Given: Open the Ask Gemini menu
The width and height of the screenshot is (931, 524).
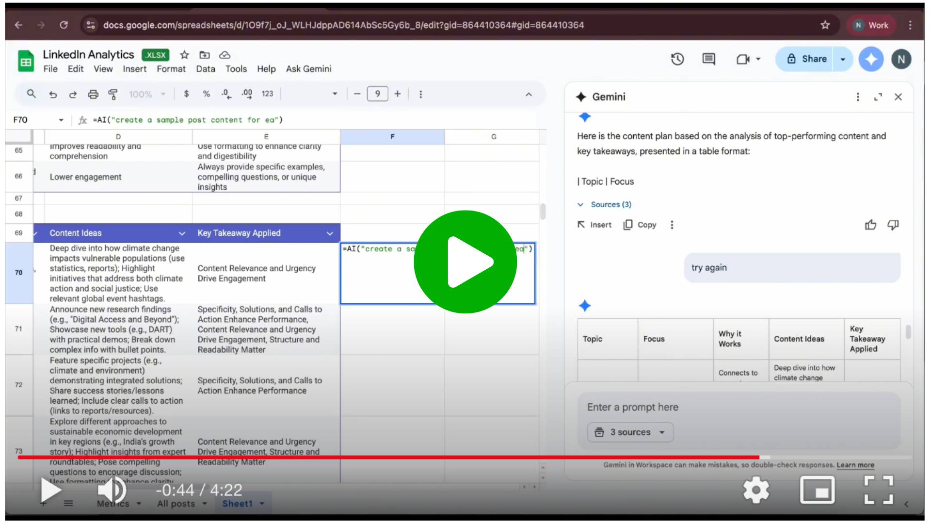Looking at the screenshot, I should 308,69.
